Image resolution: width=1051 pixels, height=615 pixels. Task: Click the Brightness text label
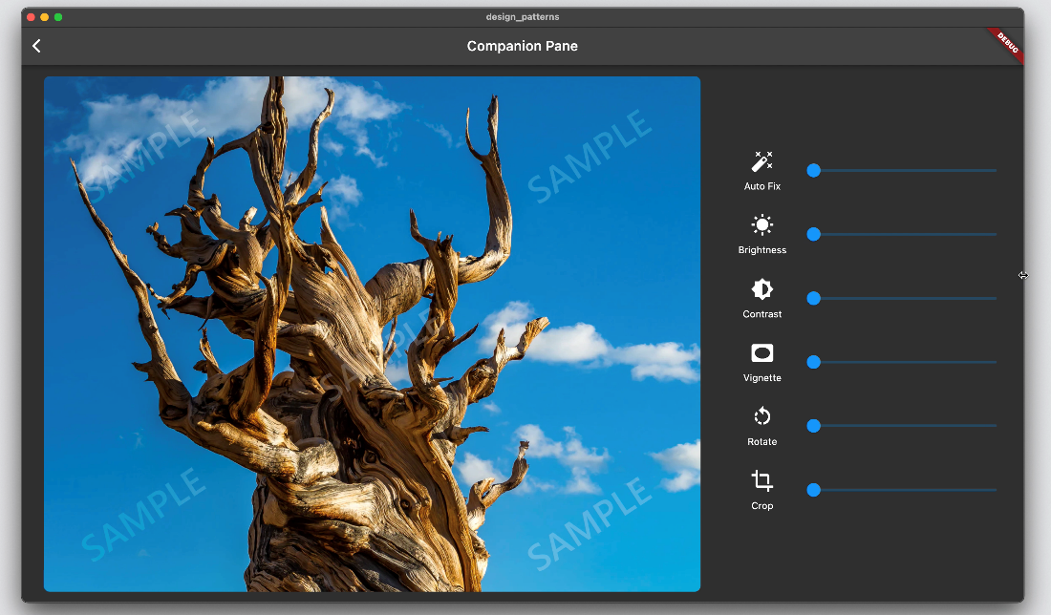click(761, 250)
